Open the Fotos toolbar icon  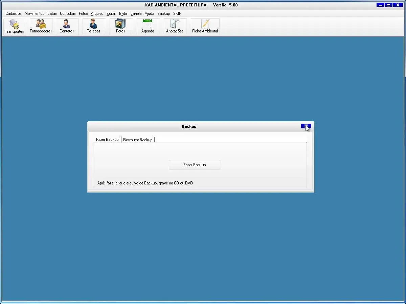120,27
